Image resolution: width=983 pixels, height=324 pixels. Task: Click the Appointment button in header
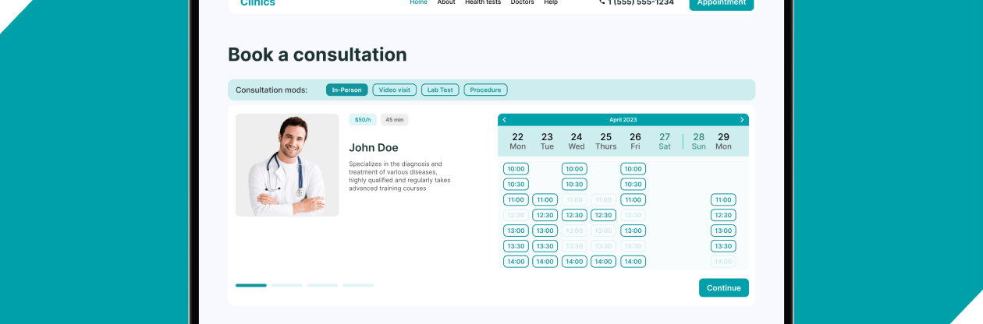coord(722,4)
